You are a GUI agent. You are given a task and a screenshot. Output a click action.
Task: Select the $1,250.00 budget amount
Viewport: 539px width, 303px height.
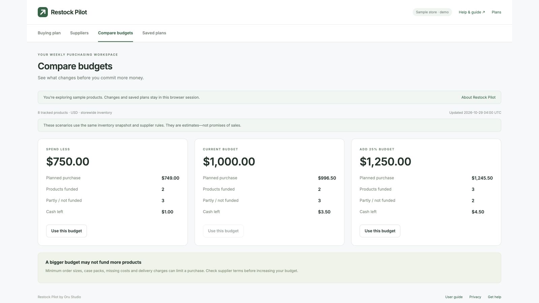coord(385,162)
